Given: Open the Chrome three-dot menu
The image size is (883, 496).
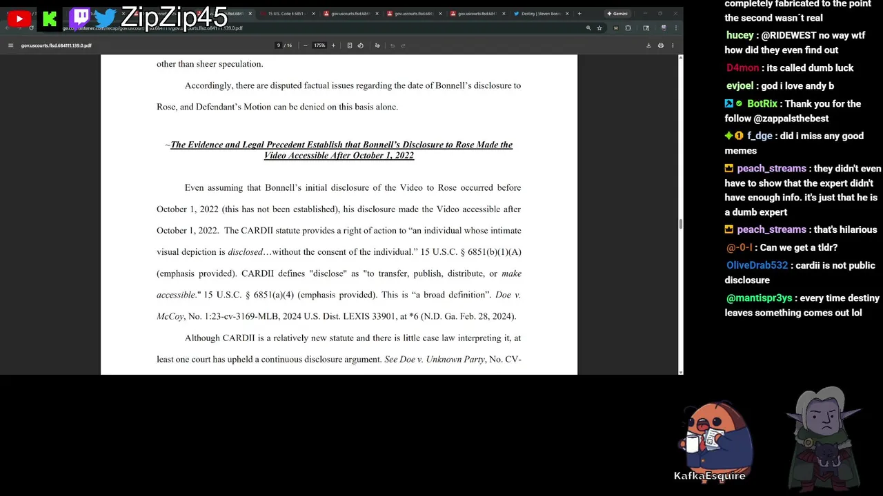Looking at the screenshot, I should pyautogui.click(x=676, y=28).
